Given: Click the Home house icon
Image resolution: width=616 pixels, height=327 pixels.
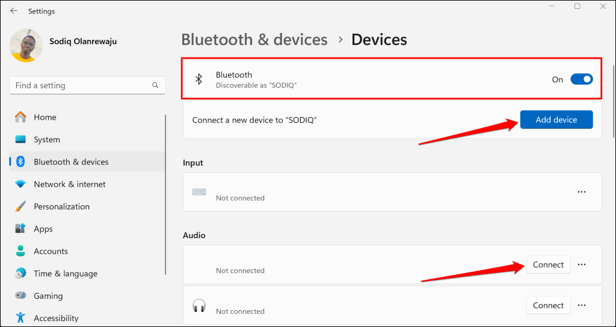Looking at the screenshot, I should (20, 117).
